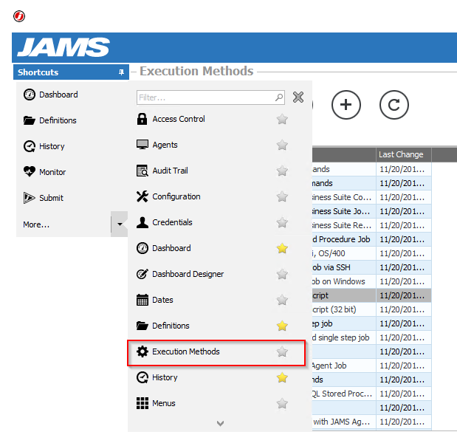Click Definitions folder icon in menu list
The width and height of the screenshot is (457, 446).
tap(142, 326)
